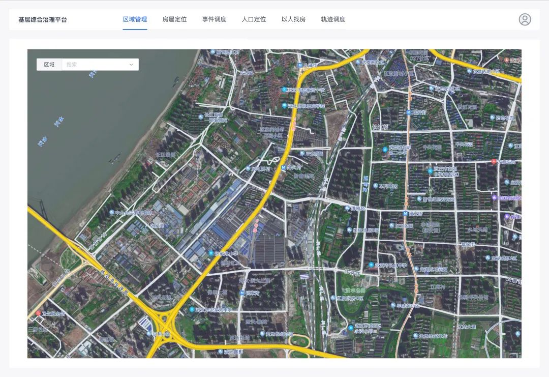Click the metro M marker on middle orange road

[405, 213]
